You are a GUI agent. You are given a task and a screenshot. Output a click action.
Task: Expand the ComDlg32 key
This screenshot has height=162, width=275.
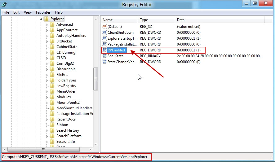click(x=47, y=64)
